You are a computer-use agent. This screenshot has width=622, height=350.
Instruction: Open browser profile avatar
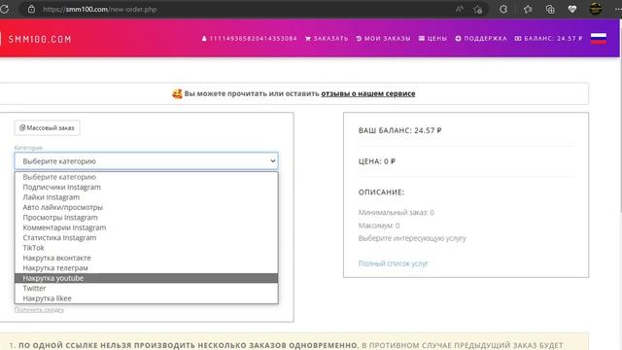point(596,9)
